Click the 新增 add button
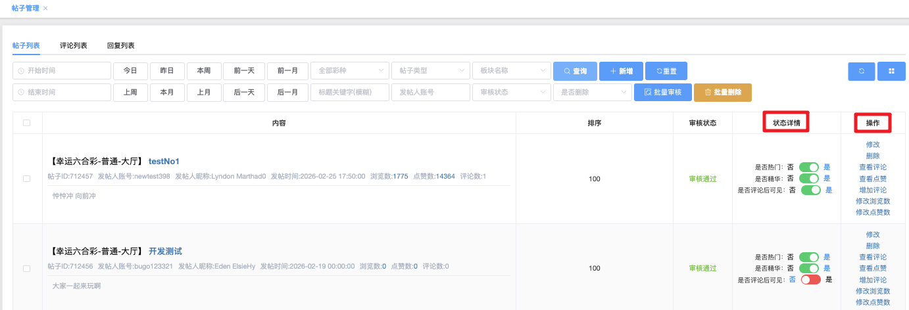This screenshot has height=310, width=909. pos(621,71)
